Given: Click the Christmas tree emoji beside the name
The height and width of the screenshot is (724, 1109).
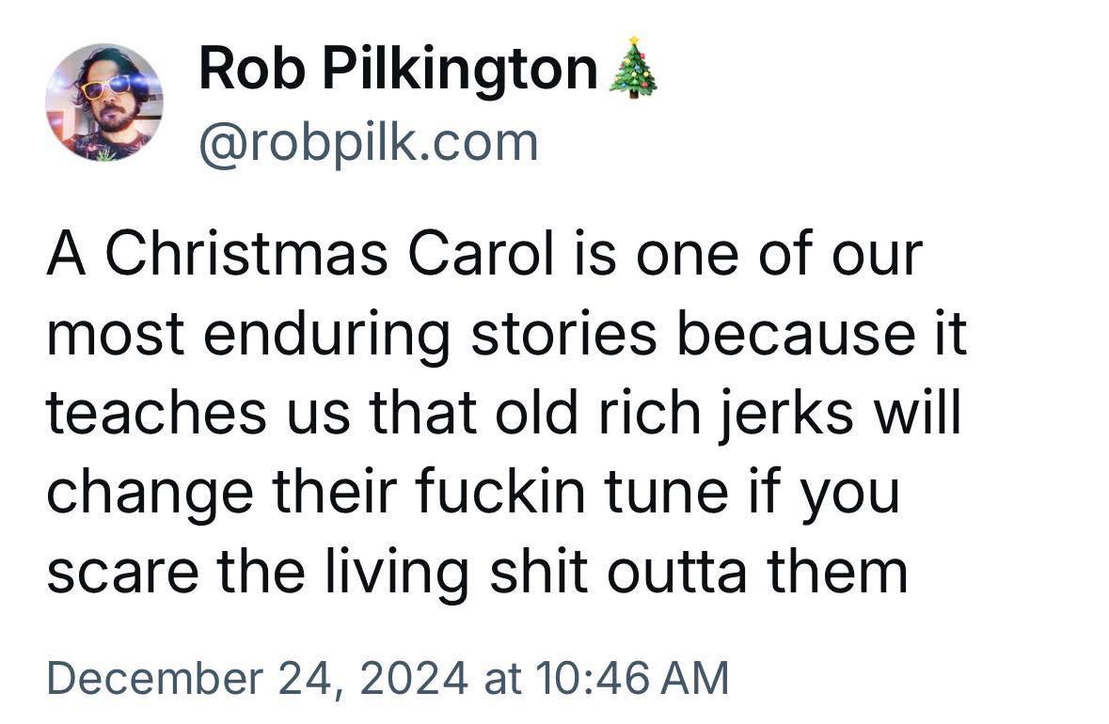Looking at the screenshot, I should pyautogui.click(x=632, y=70).
